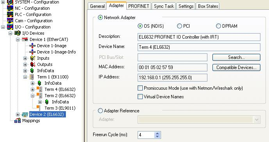Click the Term 4 (EL6632) terminal icon
This screenshot has height=142, width=269.
pos(39,89)
